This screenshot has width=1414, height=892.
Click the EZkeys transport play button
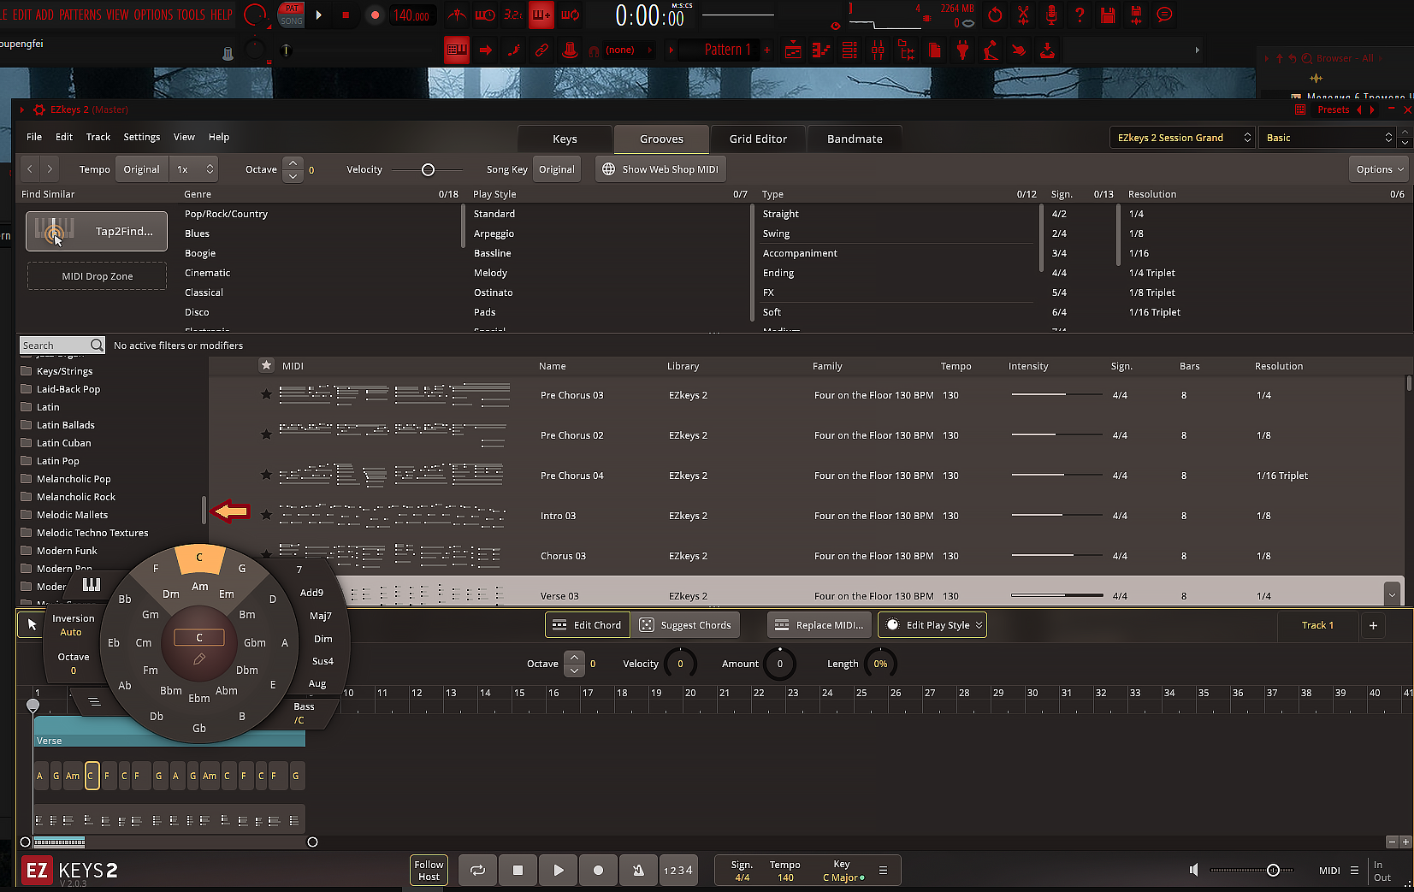(x=559, y=871)
